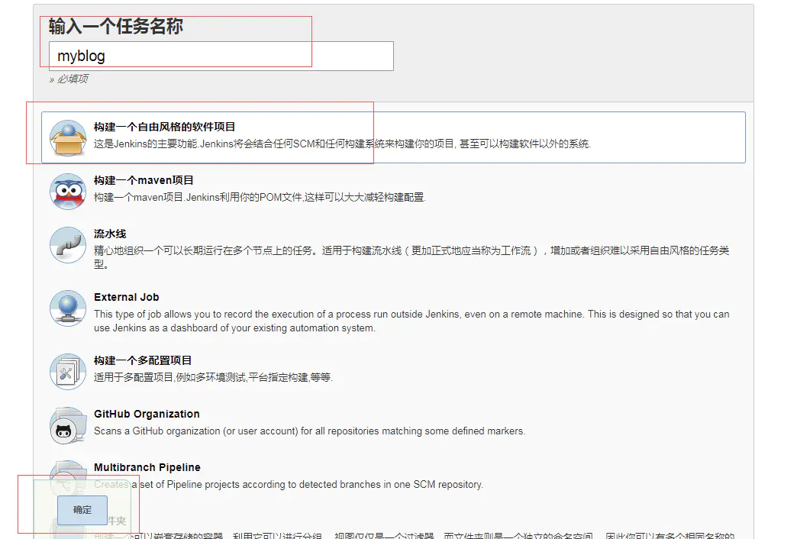
Task: Click the GitHub Organization octocat icon
Action: pos(68,425)
